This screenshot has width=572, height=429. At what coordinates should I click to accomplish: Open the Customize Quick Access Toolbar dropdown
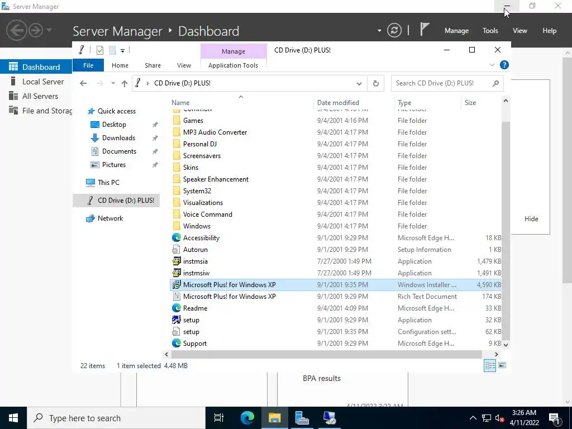click(122, 51)
